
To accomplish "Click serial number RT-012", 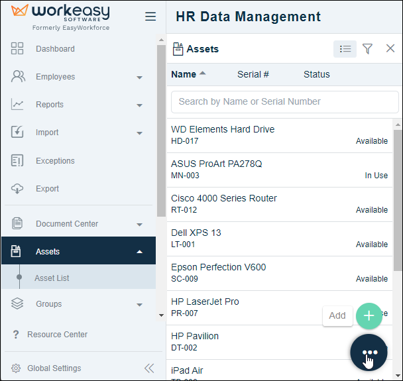I will pos(184,210).
